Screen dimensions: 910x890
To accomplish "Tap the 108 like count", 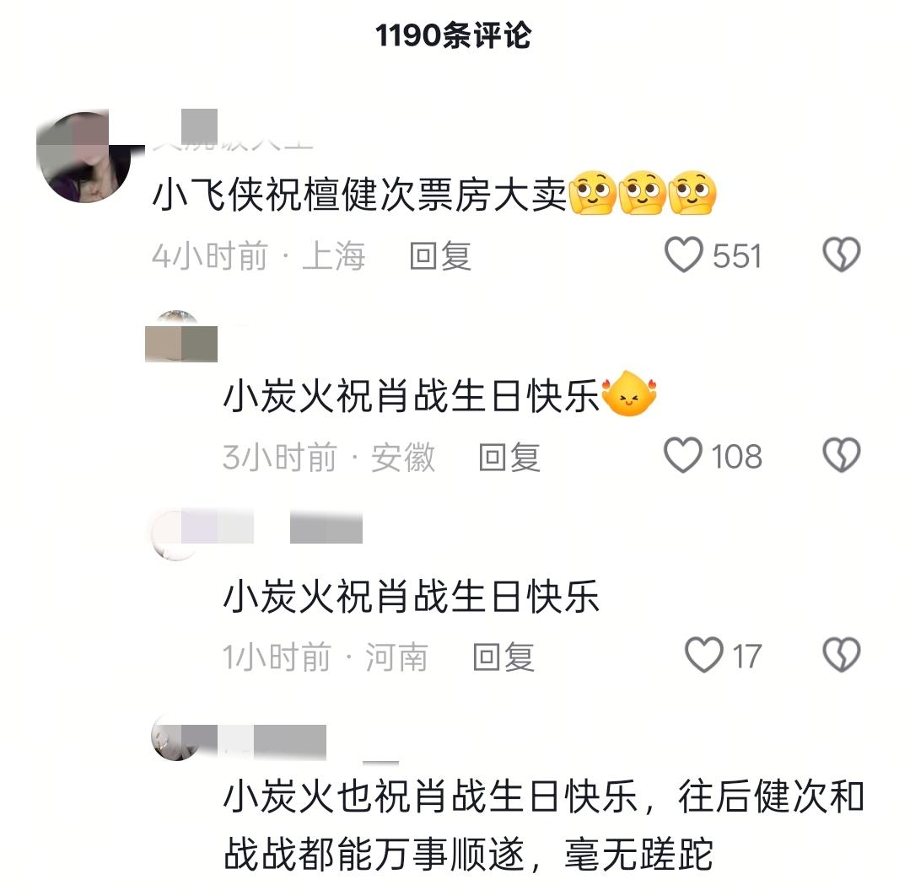I will 736,456.
